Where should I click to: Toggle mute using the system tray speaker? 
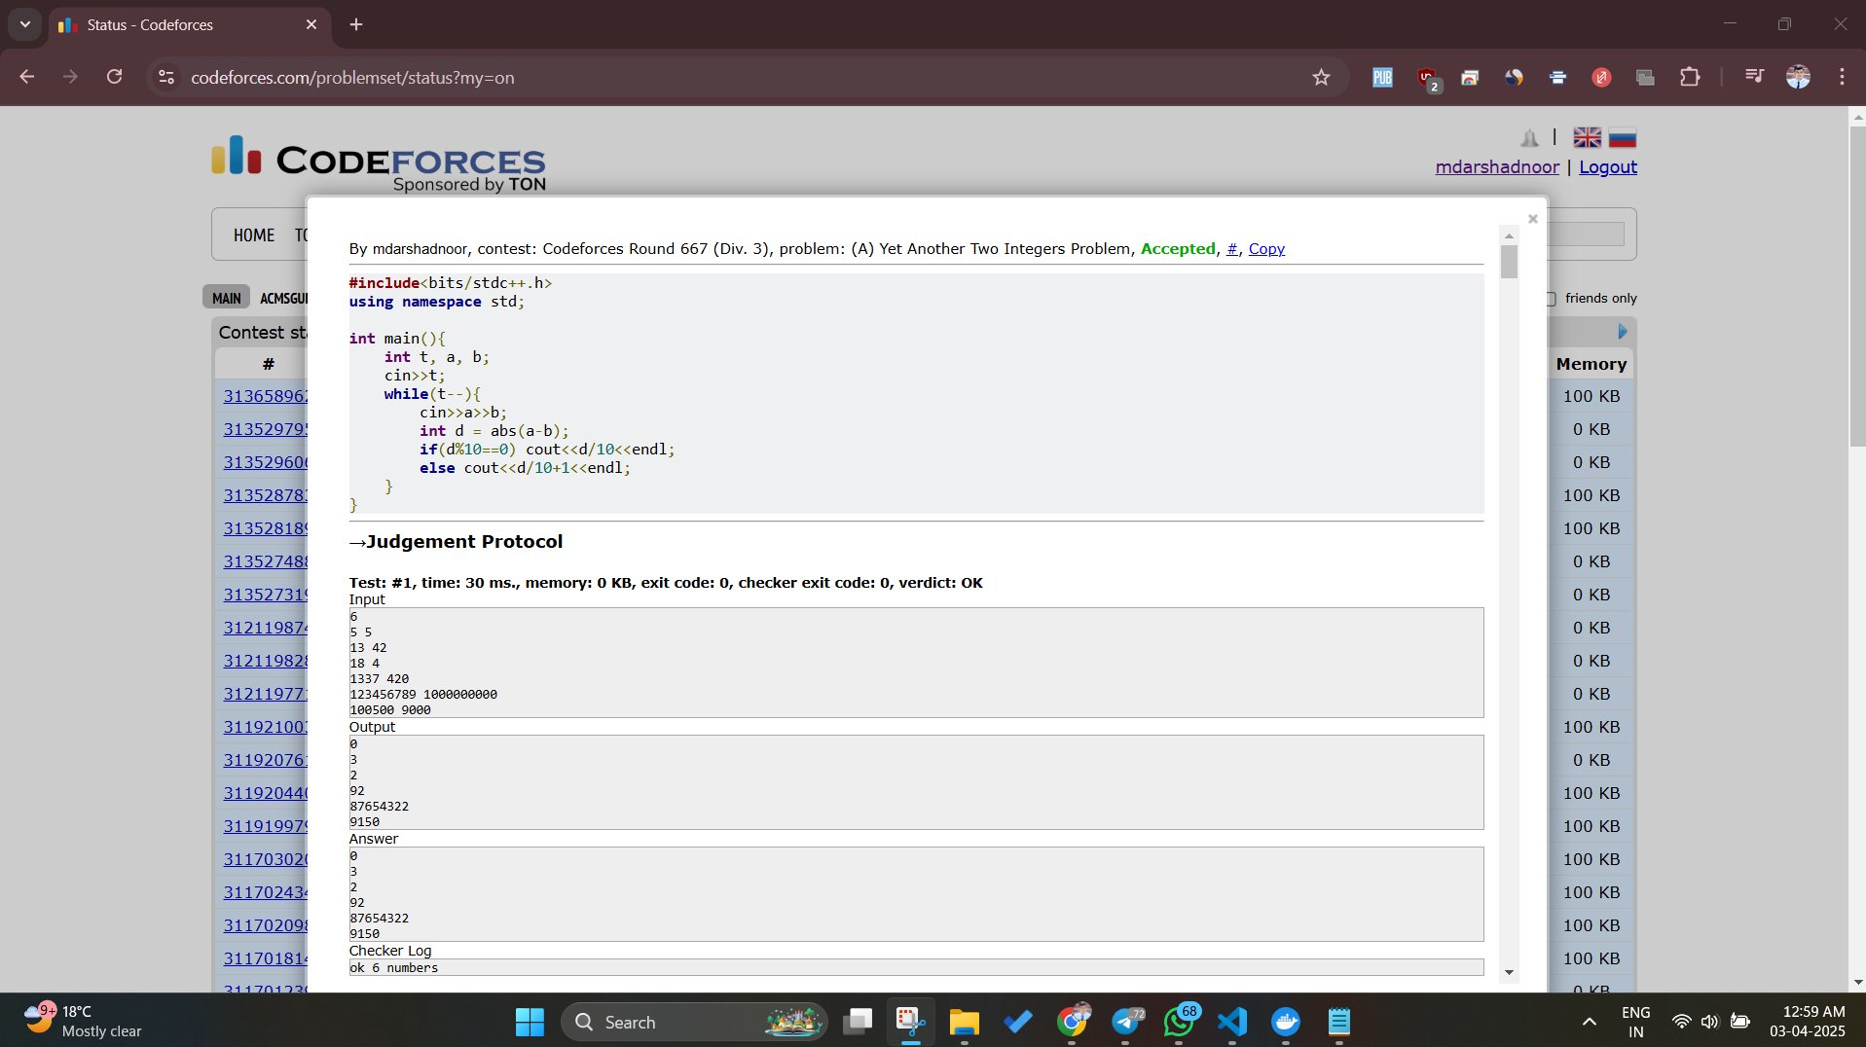click(x=1711, y=1021)
